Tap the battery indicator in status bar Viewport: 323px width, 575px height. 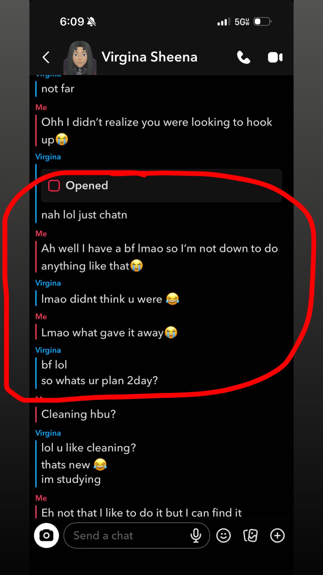click(x=262, y=21)
